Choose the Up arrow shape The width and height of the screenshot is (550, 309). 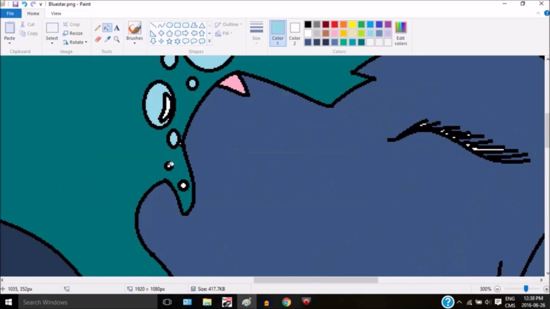point(202,33)
